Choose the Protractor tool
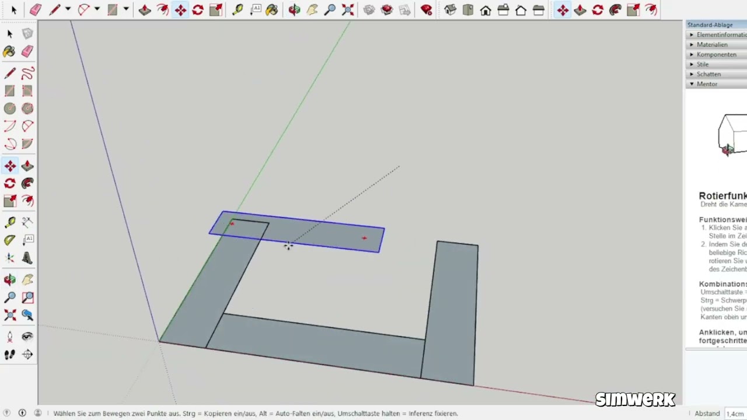Viewport: 747px width, 420px height. click(10, 240)
